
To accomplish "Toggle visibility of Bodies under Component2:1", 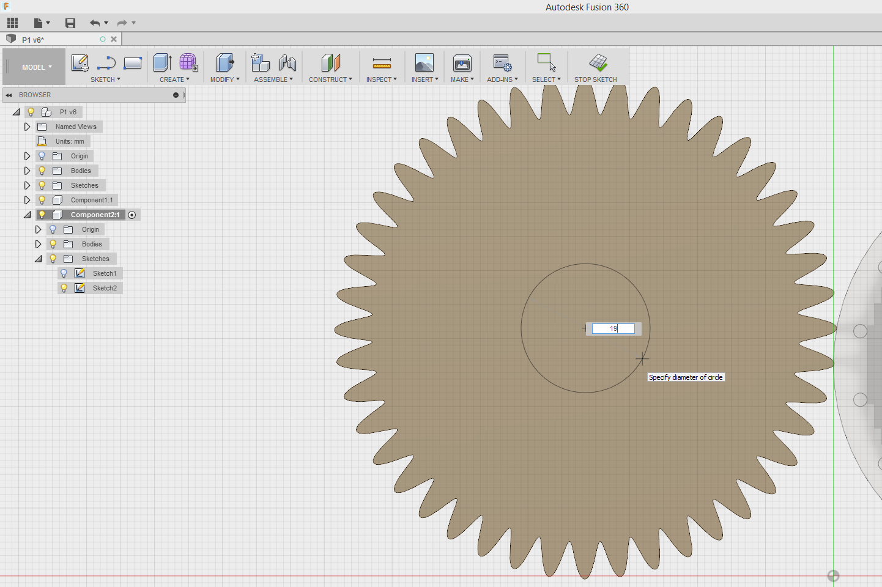I will 53,244.
